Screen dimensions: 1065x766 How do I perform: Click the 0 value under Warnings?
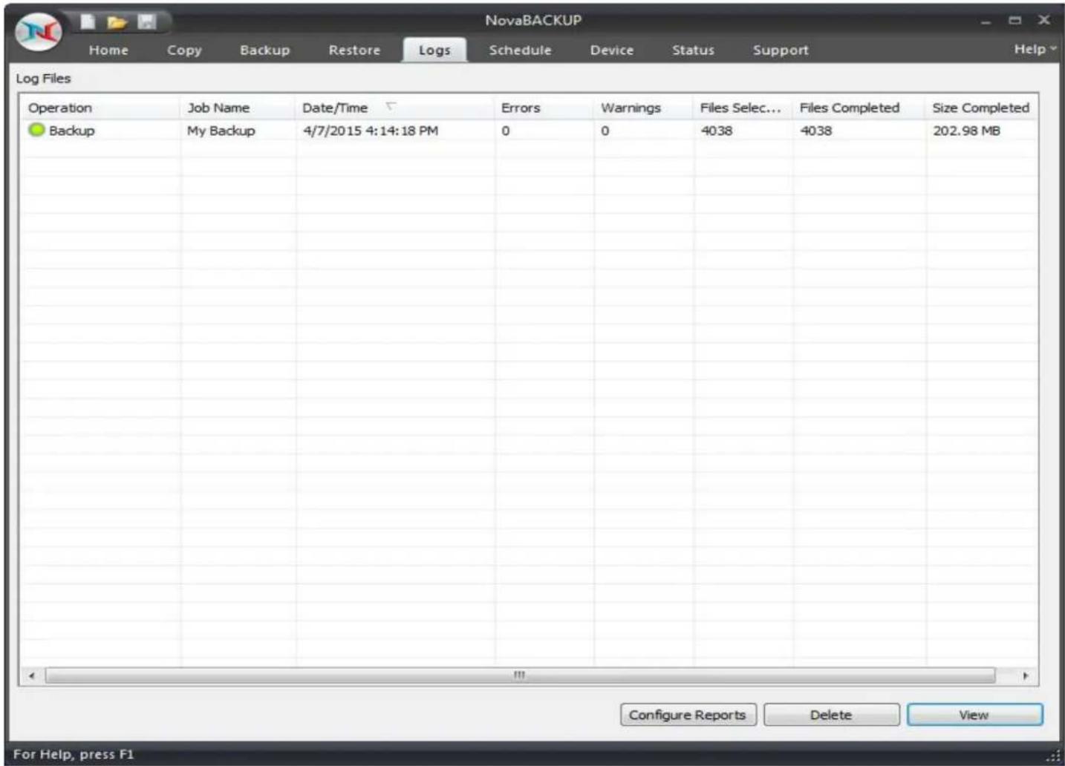point(605,131)
